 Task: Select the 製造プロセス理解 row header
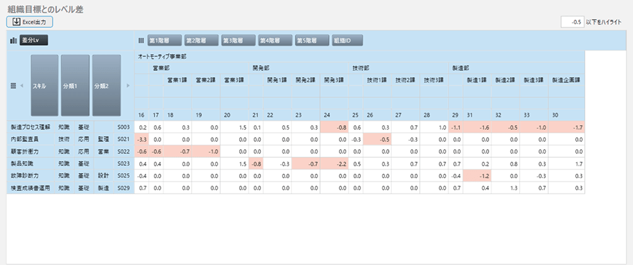click(x=30, y=127)
